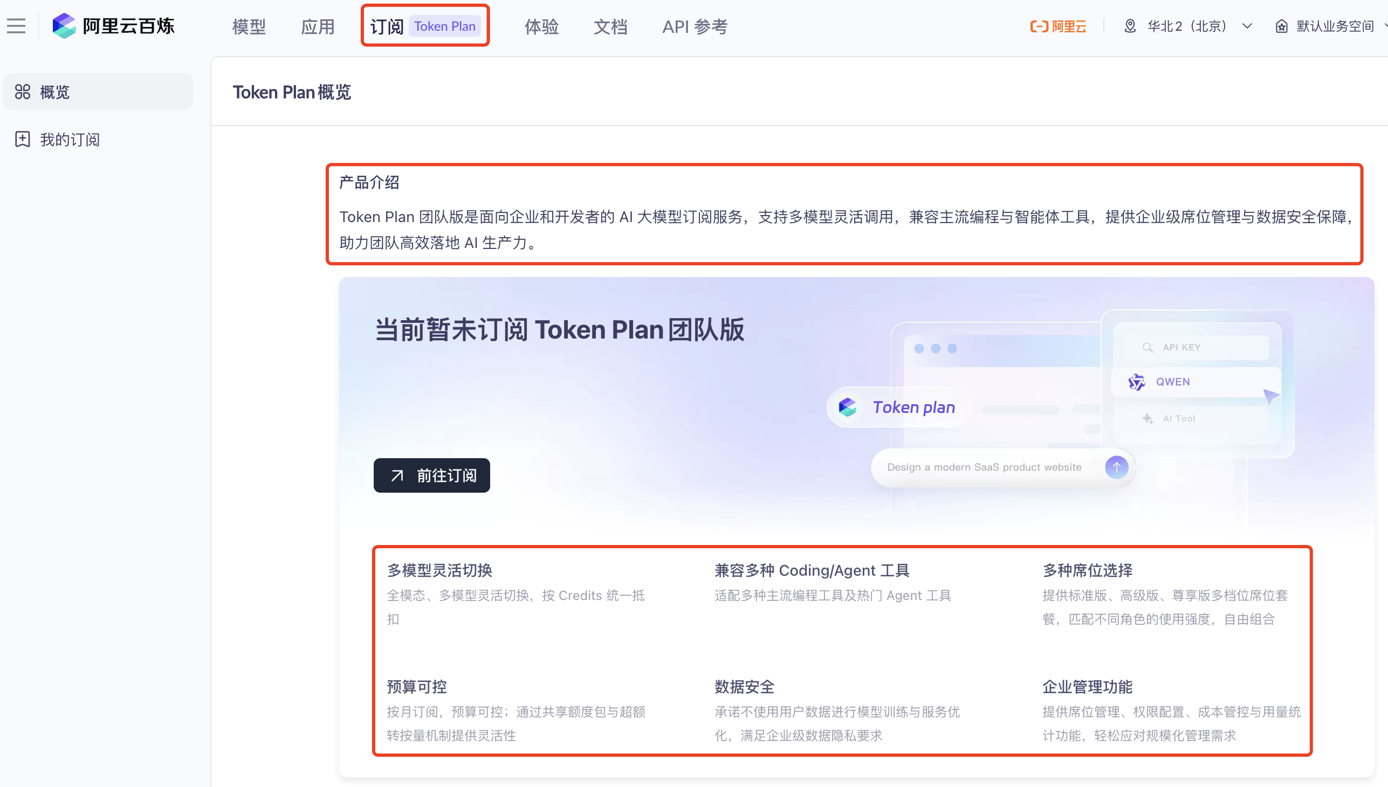Click the location pin icon beside 华北2
The width and height of the screenshot is (1388, 787).
pyautogui.click(x=1130, y=26)
